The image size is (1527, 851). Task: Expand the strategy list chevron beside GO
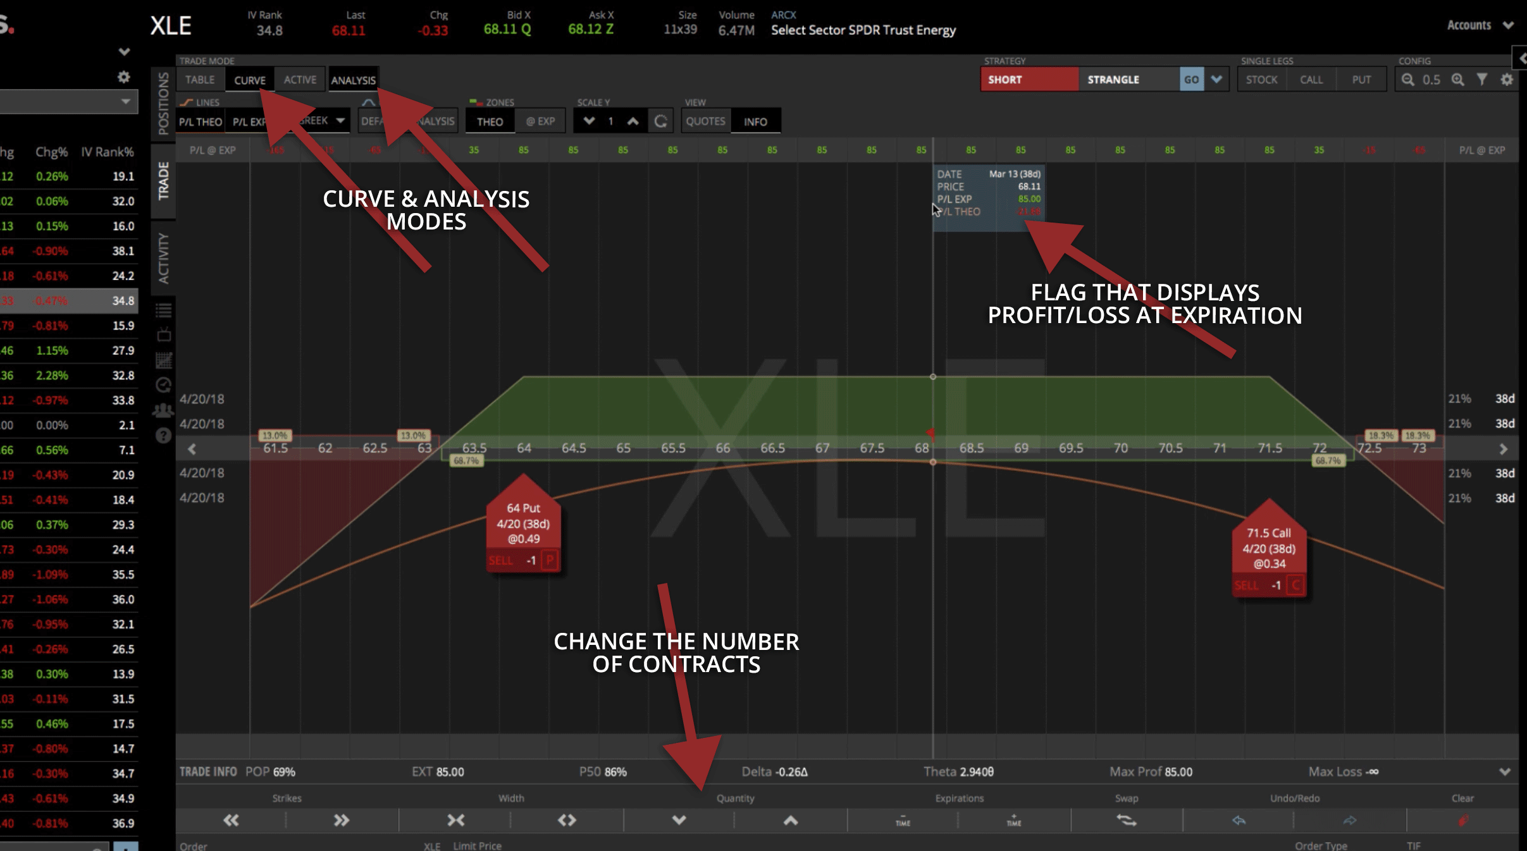click(1216, 80)
